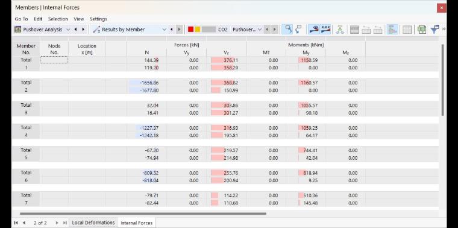Click the My moment column header
The width and height of the screenshot is (458, 228).
[306, 52]
